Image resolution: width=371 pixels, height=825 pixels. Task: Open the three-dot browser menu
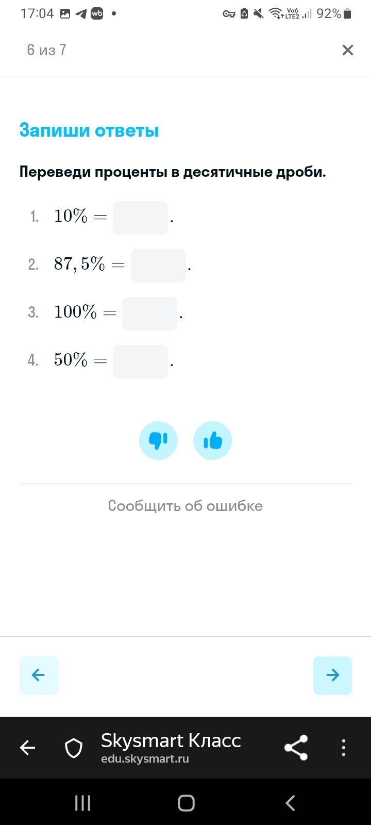click(x=344, y=748)
